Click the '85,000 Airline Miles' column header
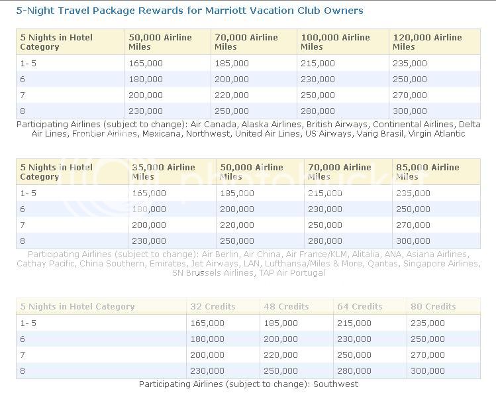Screen dimensions: 496x393 click(427, 172)
